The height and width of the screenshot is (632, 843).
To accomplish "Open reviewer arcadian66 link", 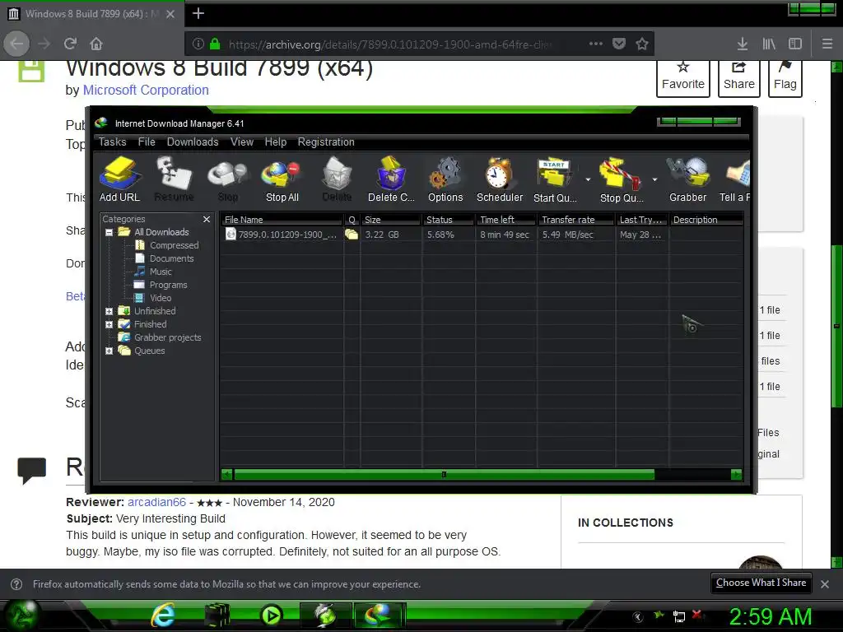I will point(156,502).
